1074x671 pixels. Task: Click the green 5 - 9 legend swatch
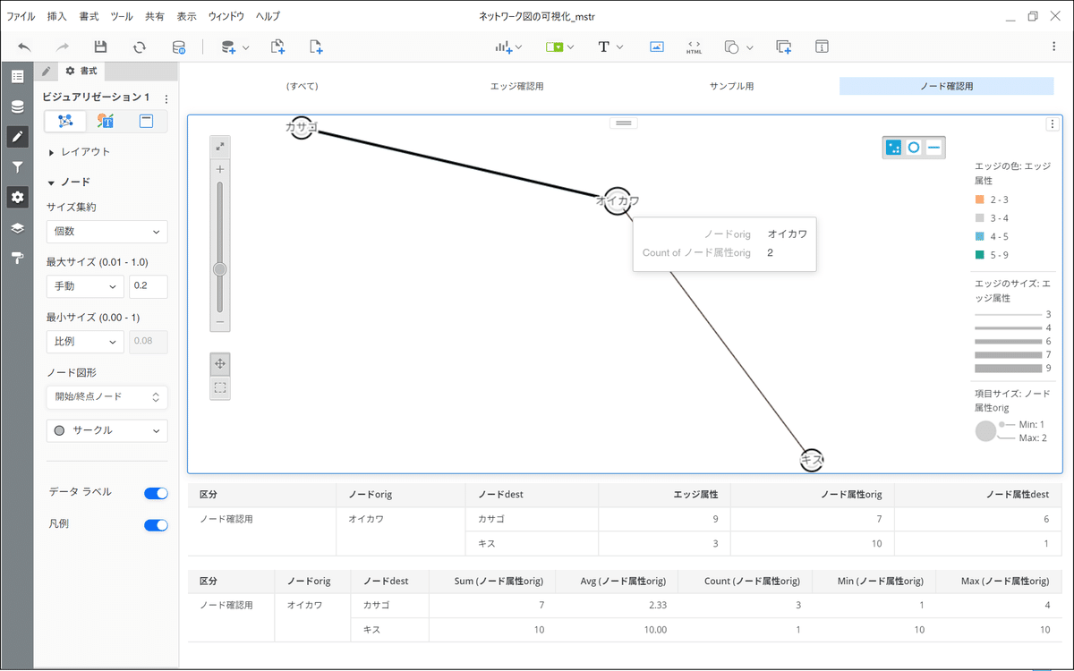pos(980,256)
